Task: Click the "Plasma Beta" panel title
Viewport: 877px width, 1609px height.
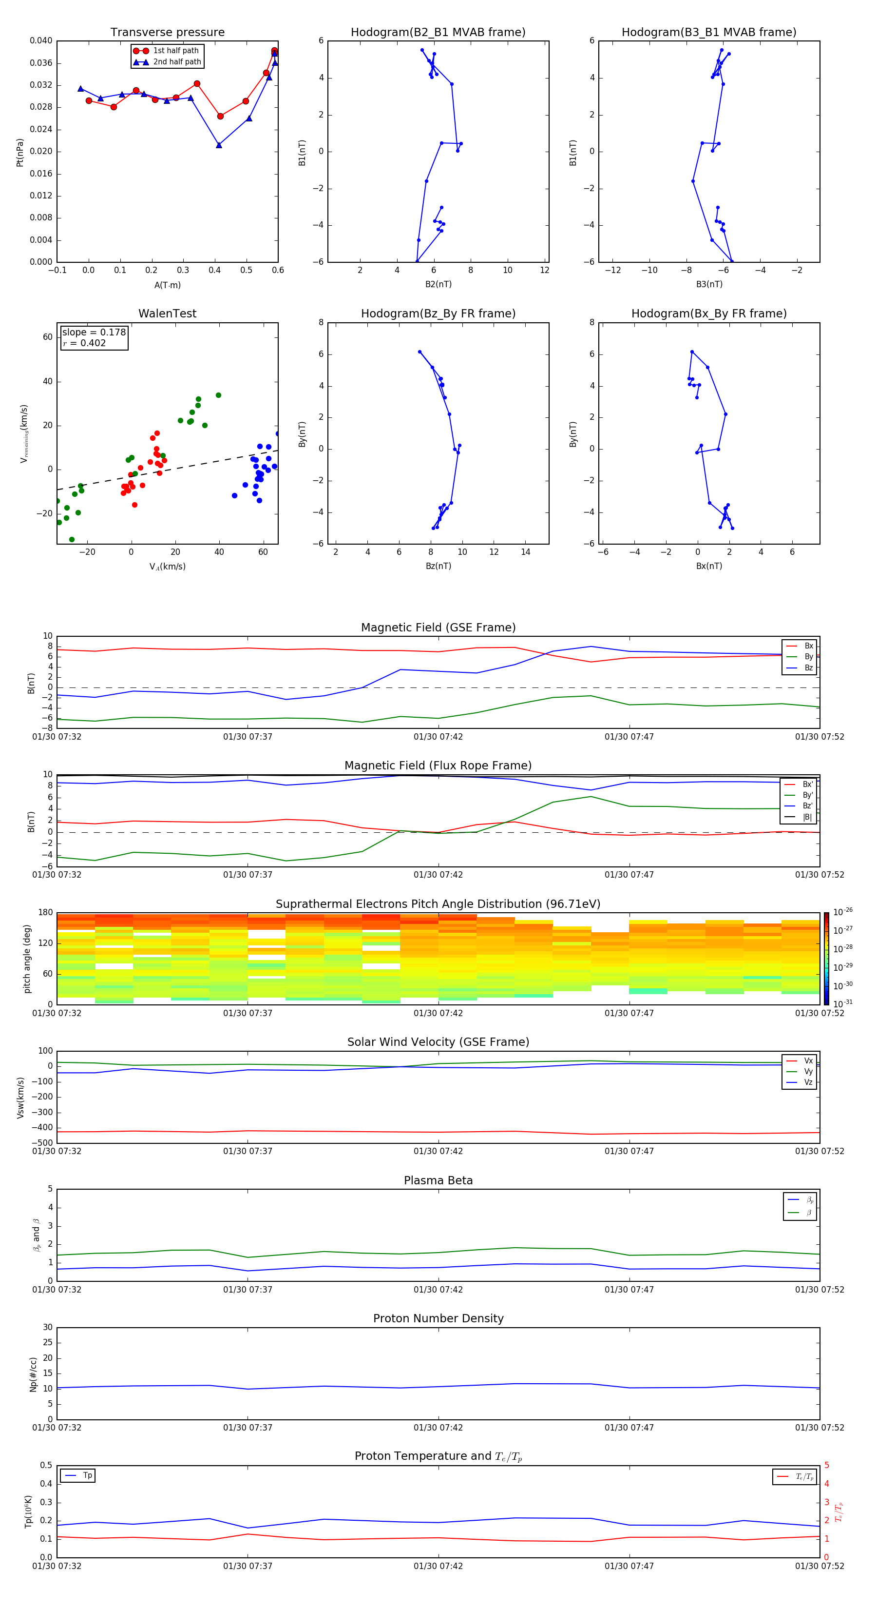Action: pyautogui.click(x=438, y=1181)
